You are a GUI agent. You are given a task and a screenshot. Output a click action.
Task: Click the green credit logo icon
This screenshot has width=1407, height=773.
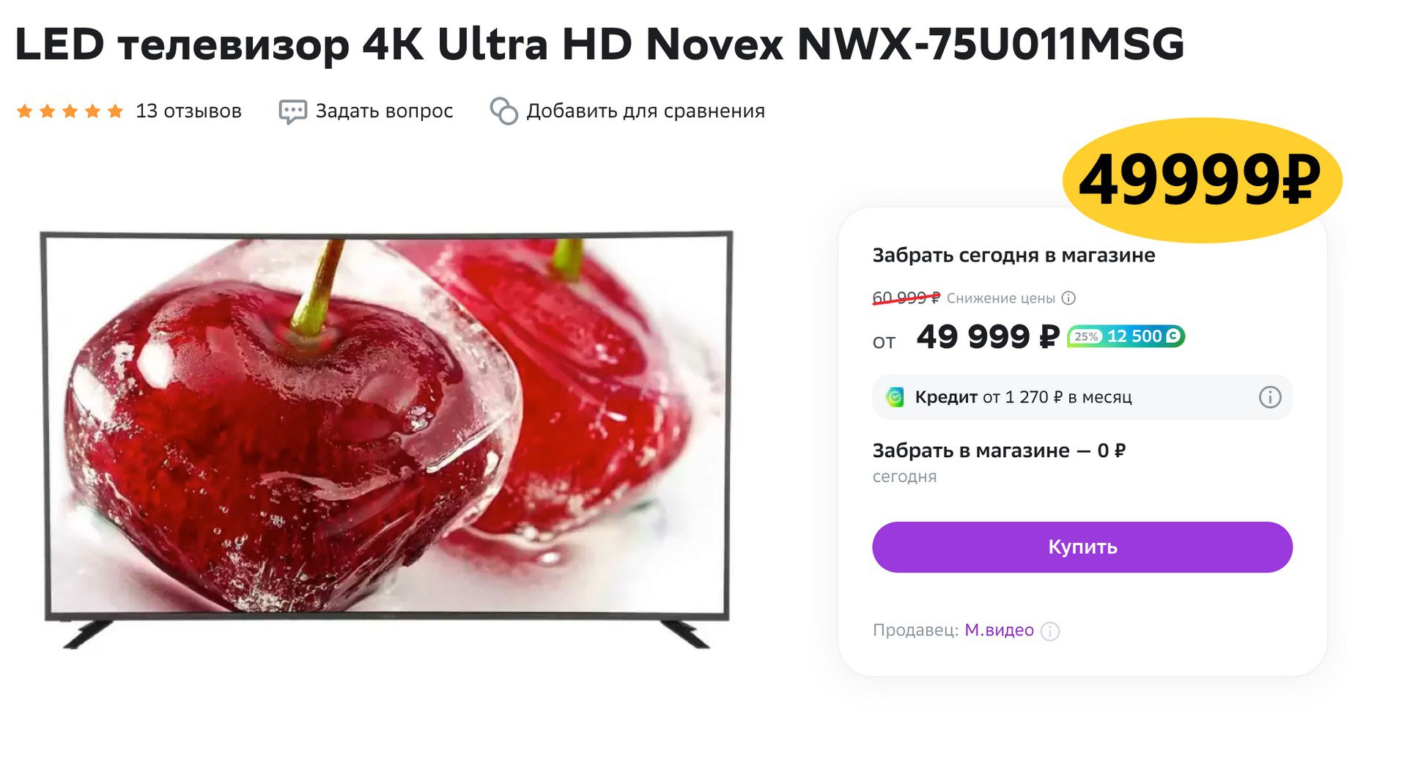pyautogui.click(x=895, y=397)
